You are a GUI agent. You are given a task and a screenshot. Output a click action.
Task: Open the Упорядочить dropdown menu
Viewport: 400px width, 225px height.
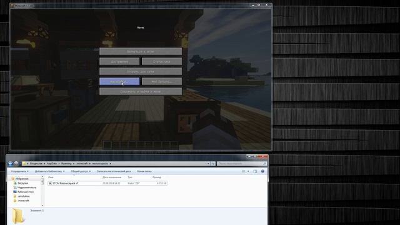[x=19, y=171]
